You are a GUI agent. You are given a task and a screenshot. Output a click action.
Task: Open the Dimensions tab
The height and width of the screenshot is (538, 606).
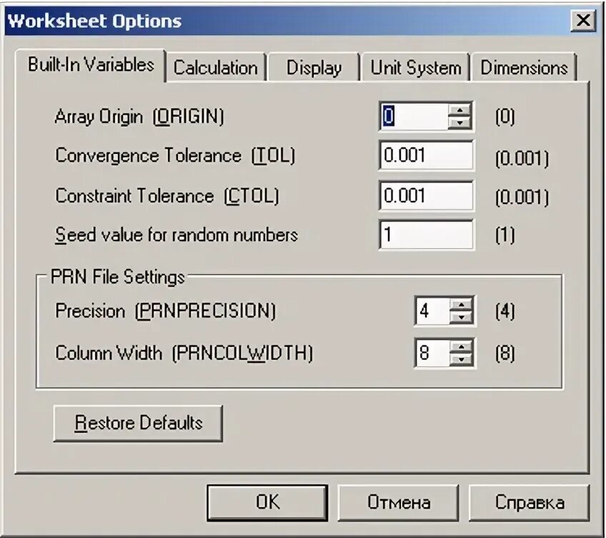pos(524,67)
